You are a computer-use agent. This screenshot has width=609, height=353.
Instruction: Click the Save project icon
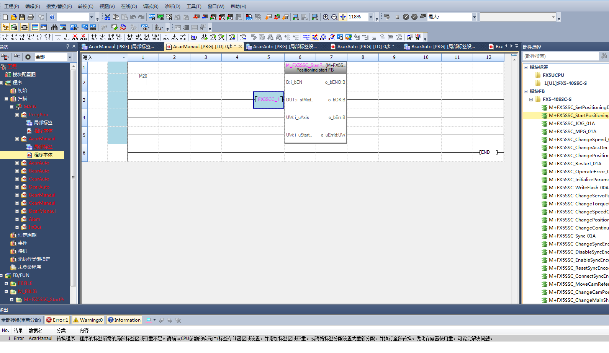click(22, 17)
